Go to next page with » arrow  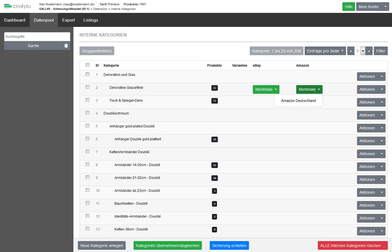pos(369,51)
